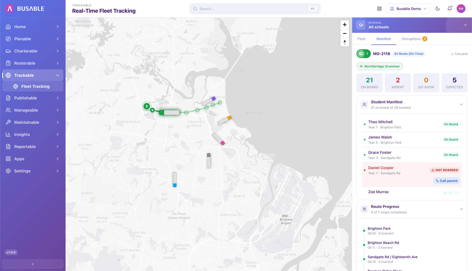The height and width of the screenshot is (271, 472).
Task: Collapse the Student Manifest section
Action: [x=461, y=105]
